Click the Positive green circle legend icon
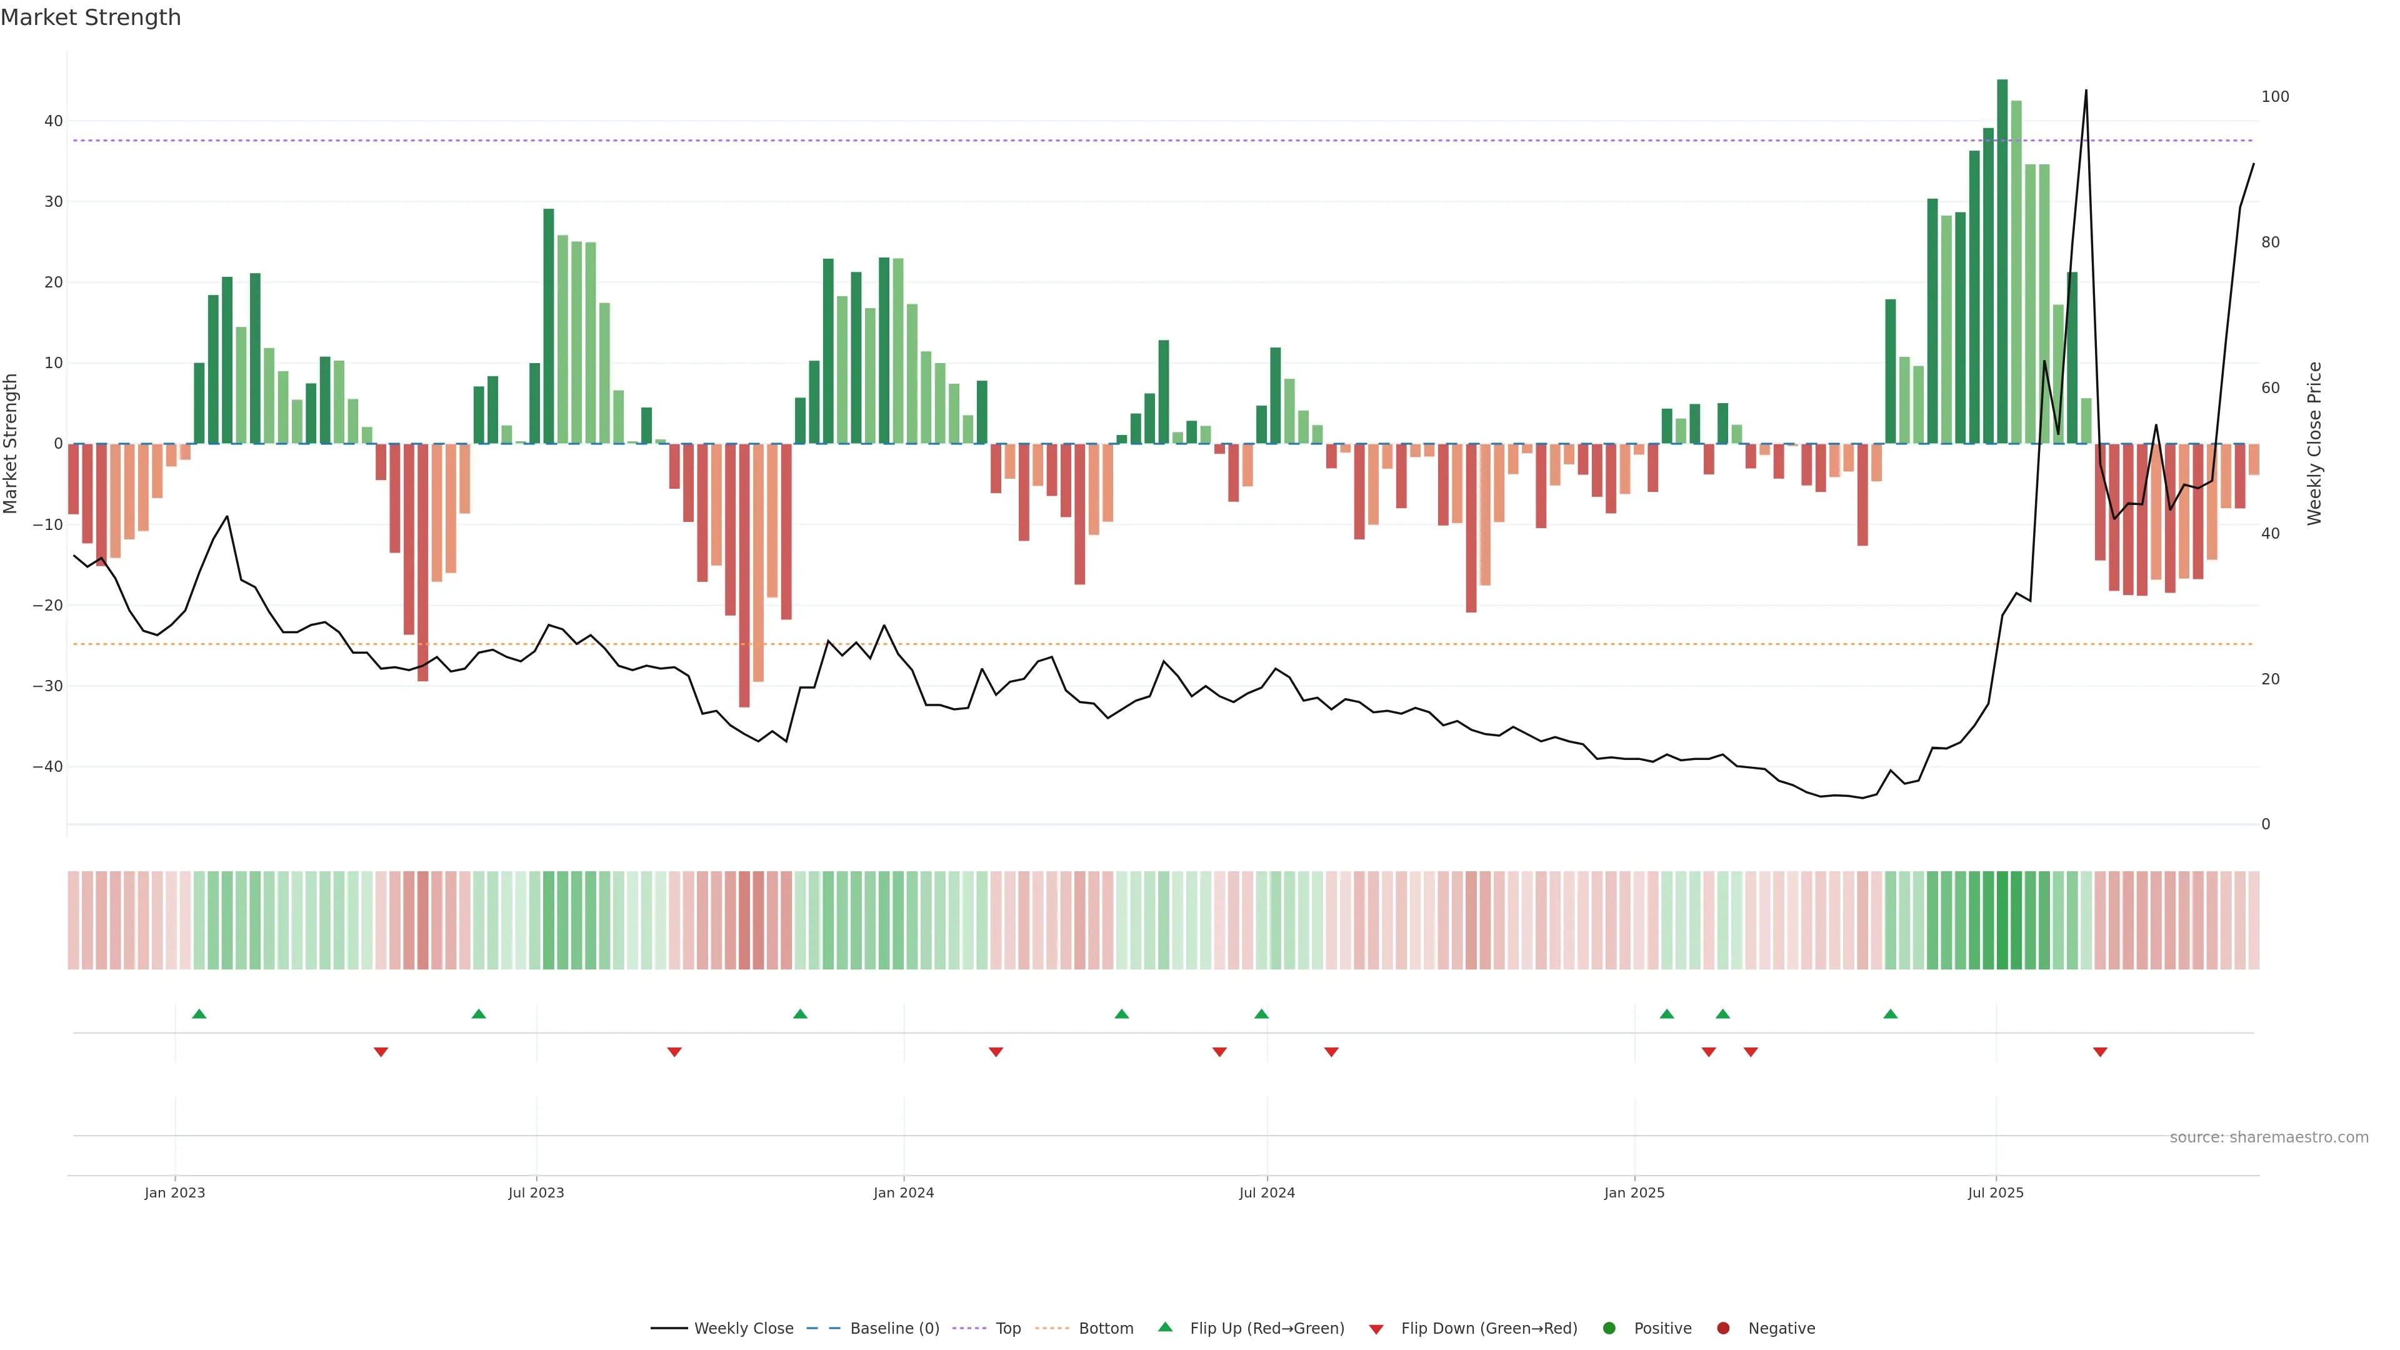Screen dimensions: 2400x1350 pos(1609,1329)
